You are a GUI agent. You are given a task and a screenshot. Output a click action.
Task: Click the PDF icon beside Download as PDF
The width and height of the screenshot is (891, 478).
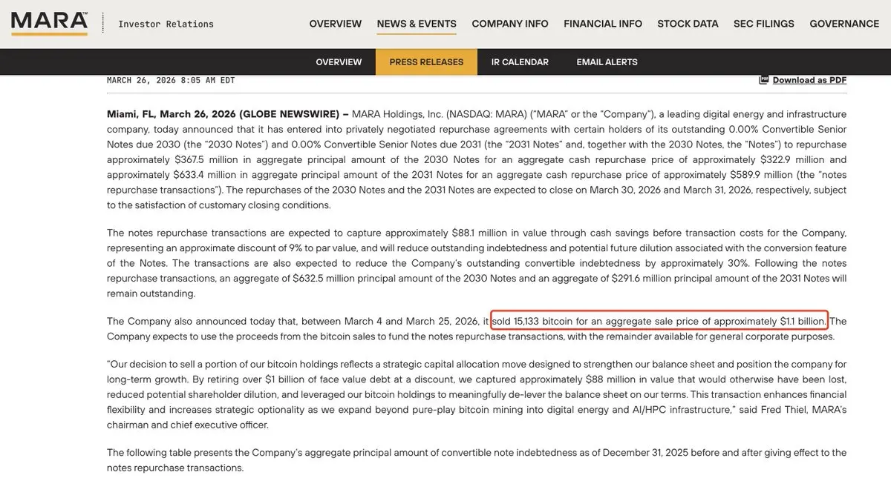(764, 80)
